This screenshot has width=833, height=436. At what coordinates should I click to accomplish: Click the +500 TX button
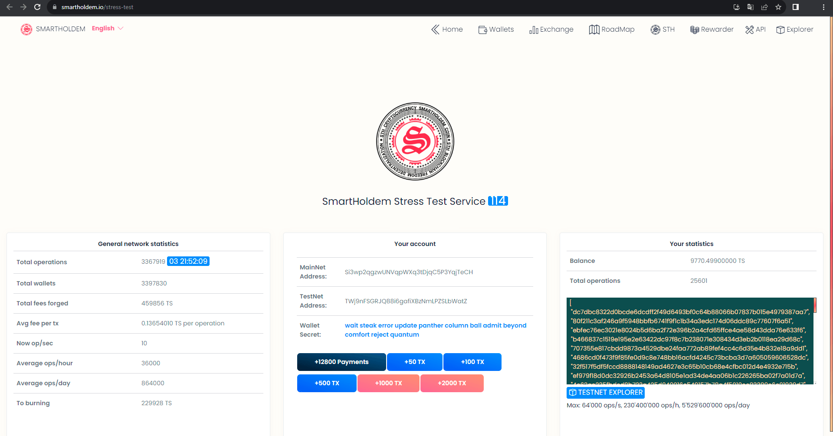(327, 383)
